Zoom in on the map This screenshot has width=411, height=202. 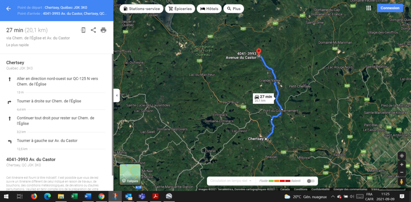[401, 165]
